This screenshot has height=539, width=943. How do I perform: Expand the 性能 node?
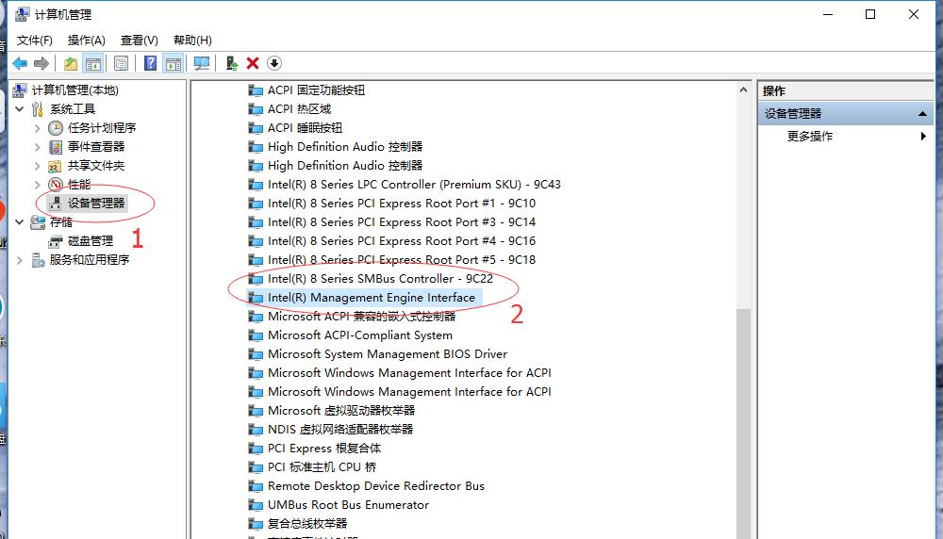click(x=38, y=185)
